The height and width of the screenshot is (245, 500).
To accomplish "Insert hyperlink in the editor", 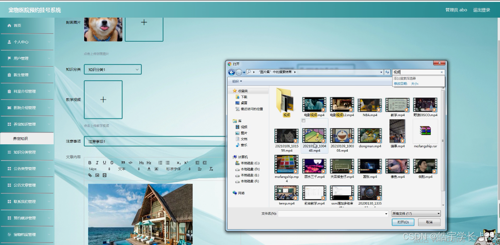I will coord(90,175).
